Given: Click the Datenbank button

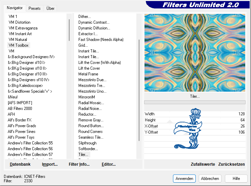Looking at the screenshot, I should pyautogui.click(x=20, y=164).
